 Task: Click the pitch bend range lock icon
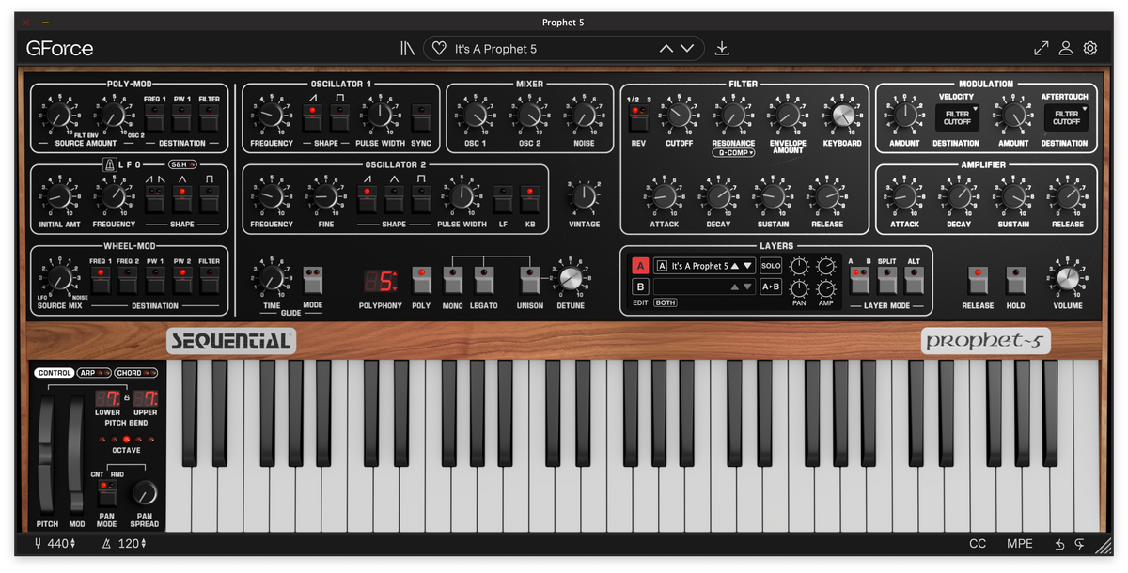[127, 399]
